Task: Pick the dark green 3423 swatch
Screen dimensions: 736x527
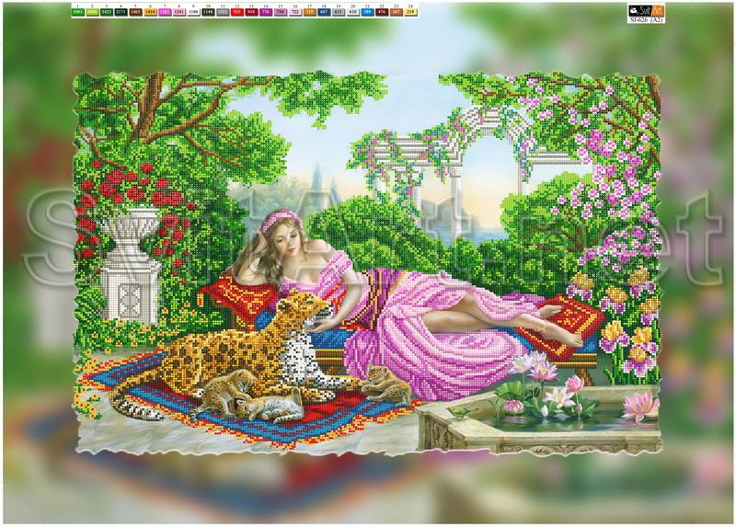Action: (107, 13)
